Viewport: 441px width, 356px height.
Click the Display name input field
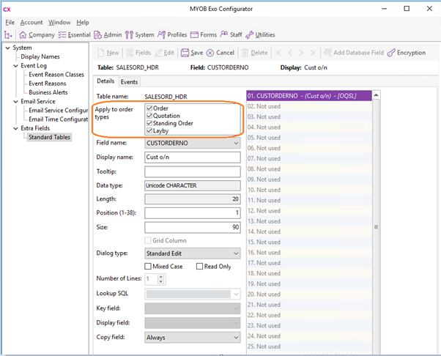pos(193,157)
